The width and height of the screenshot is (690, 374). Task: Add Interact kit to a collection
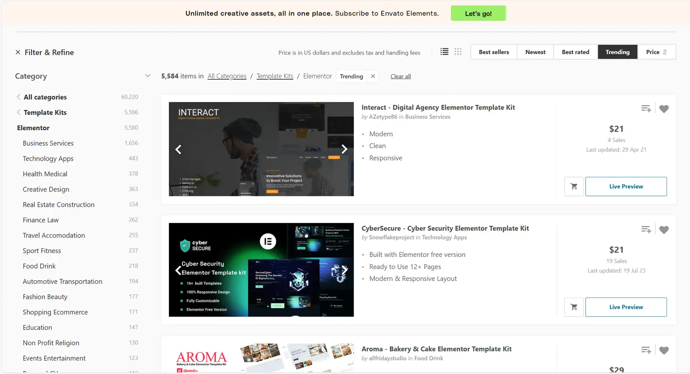coord(646,109)
